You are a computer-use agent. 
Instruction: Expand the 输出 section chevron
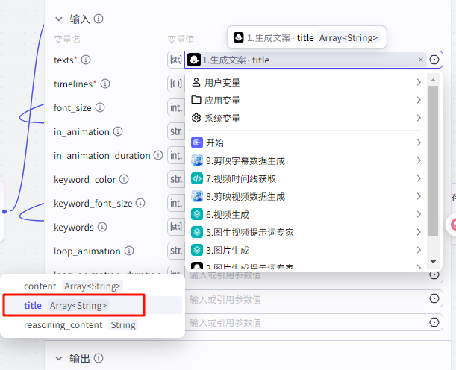point(59,359)
